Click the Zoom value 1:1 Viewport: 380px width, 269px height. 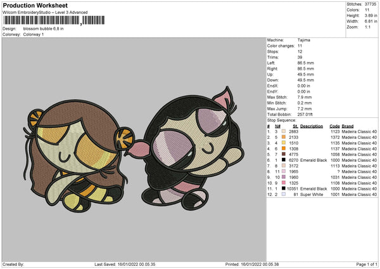367,27
